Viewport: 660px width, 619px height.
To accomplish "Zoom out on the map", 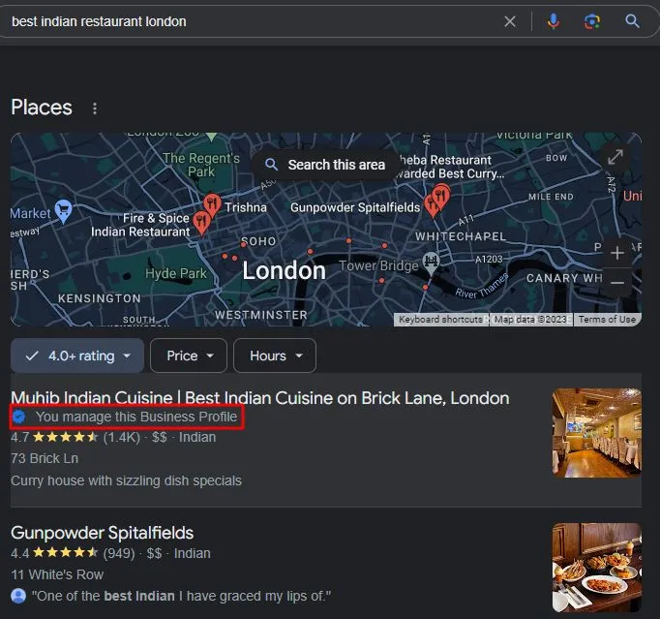I will [617, 283].
